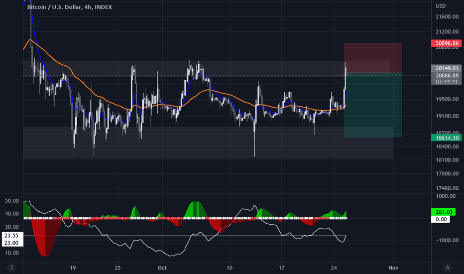This screenshot has width=464, height=274.
Task: Select the red 20896.86 stop price label
Action: point(446,43)
